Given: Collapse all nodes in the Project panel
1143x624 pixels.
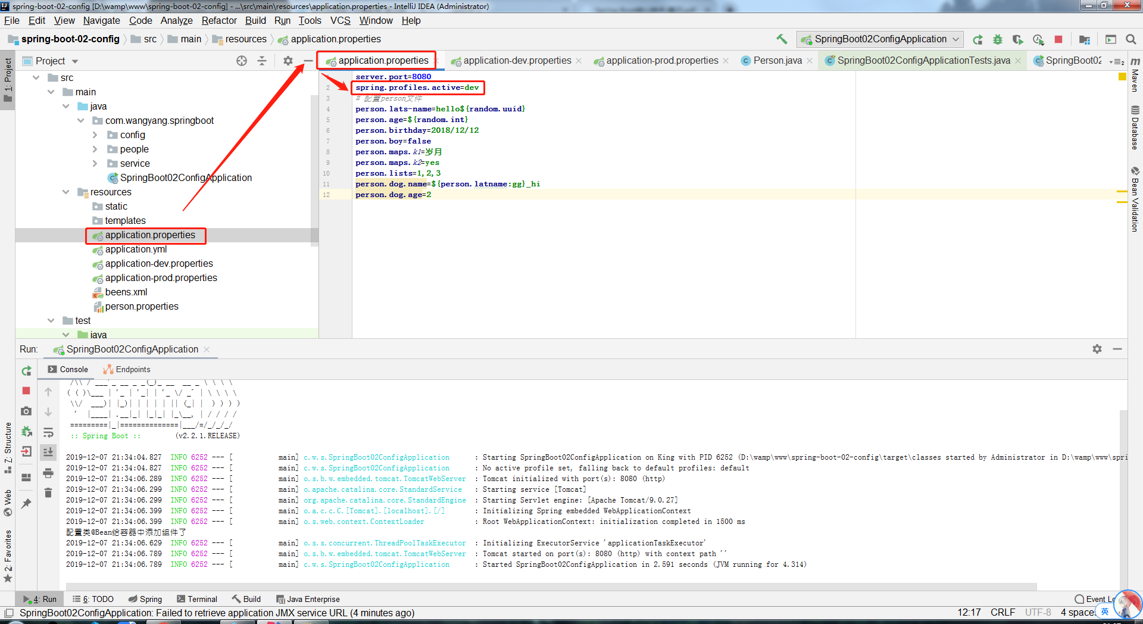Looking at the screenshot, I should click(x=262, y=61).
